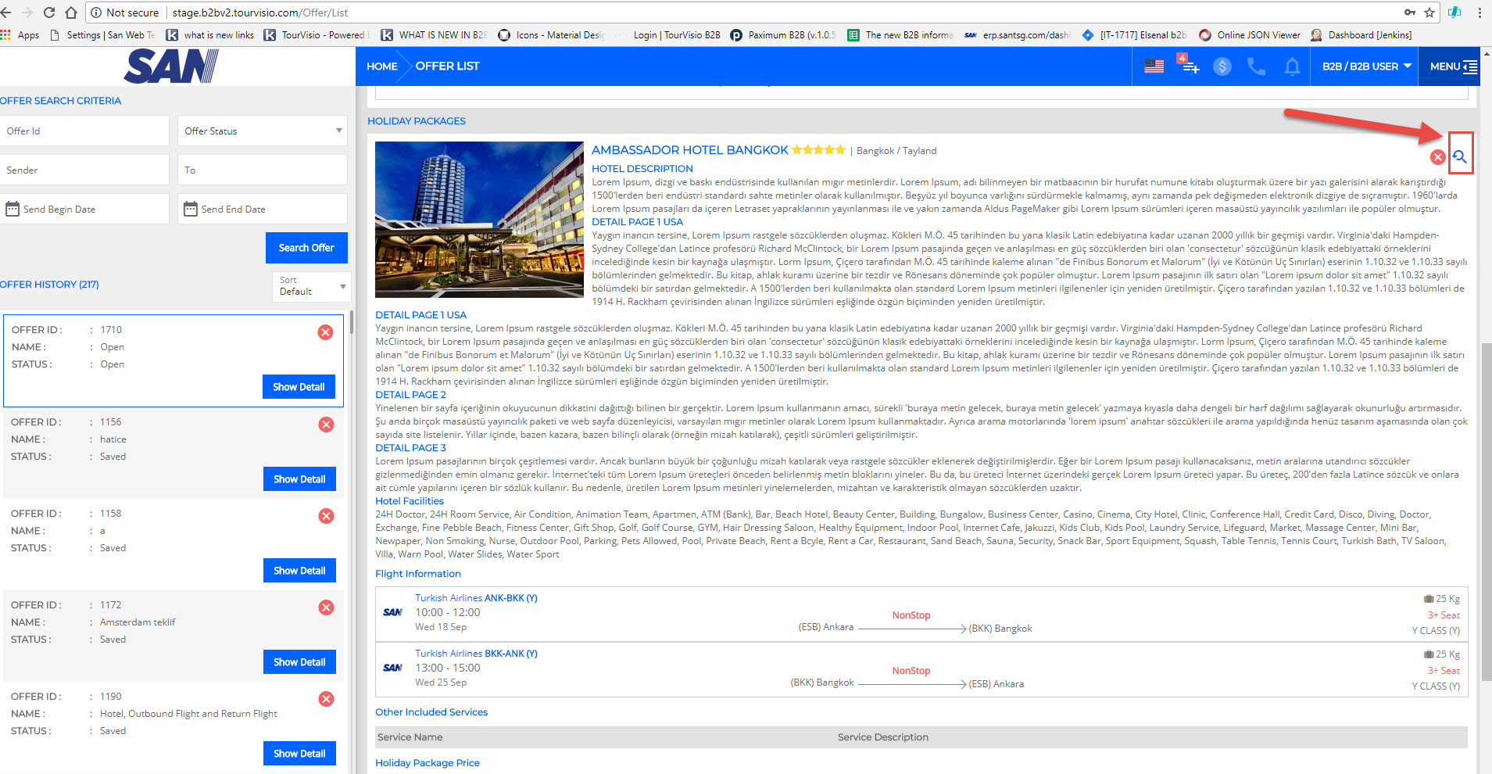The image size is (1492, 774).
Task: Click the magnifier icon on hotel package
Action: pos(1459,156)
